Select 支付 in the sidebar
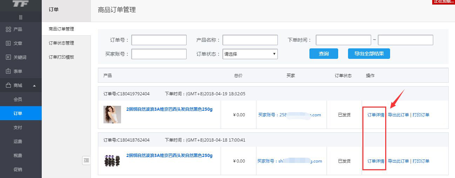Image resolution: width=455 pixels, height=178 pixels. tap(18, 128)
